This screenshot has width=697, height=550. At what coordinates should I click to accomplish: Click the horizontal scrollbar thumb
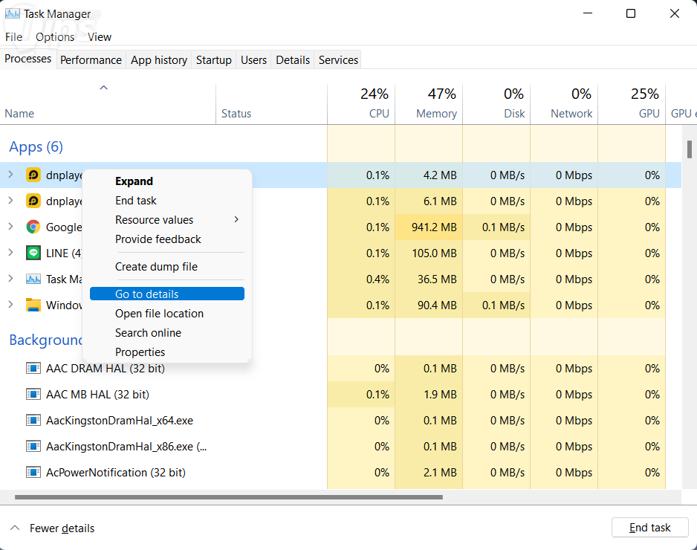point(228,497)
